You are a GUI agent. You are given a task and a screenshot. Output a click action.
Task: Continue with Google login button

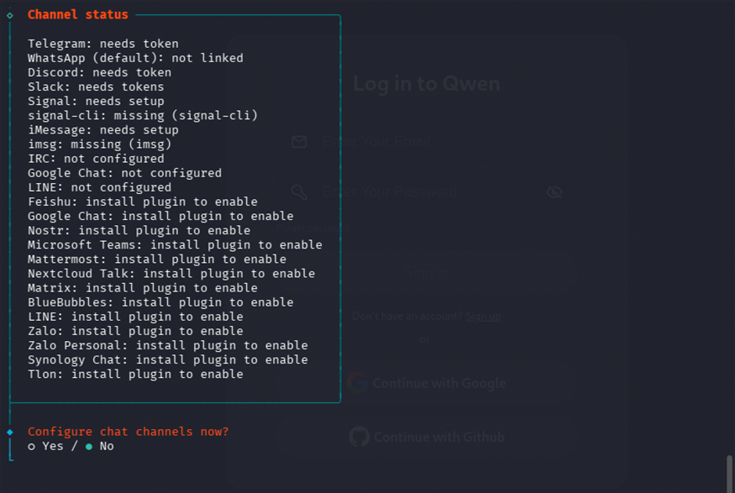427,383
